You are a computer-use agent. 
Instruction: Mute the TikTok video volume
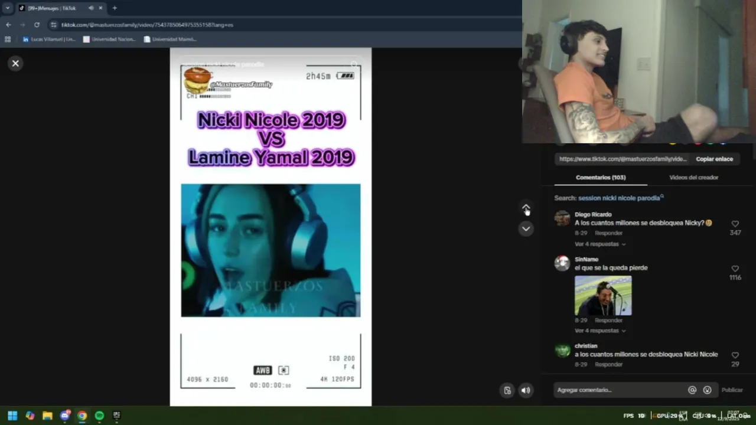[x=526, y=390]
